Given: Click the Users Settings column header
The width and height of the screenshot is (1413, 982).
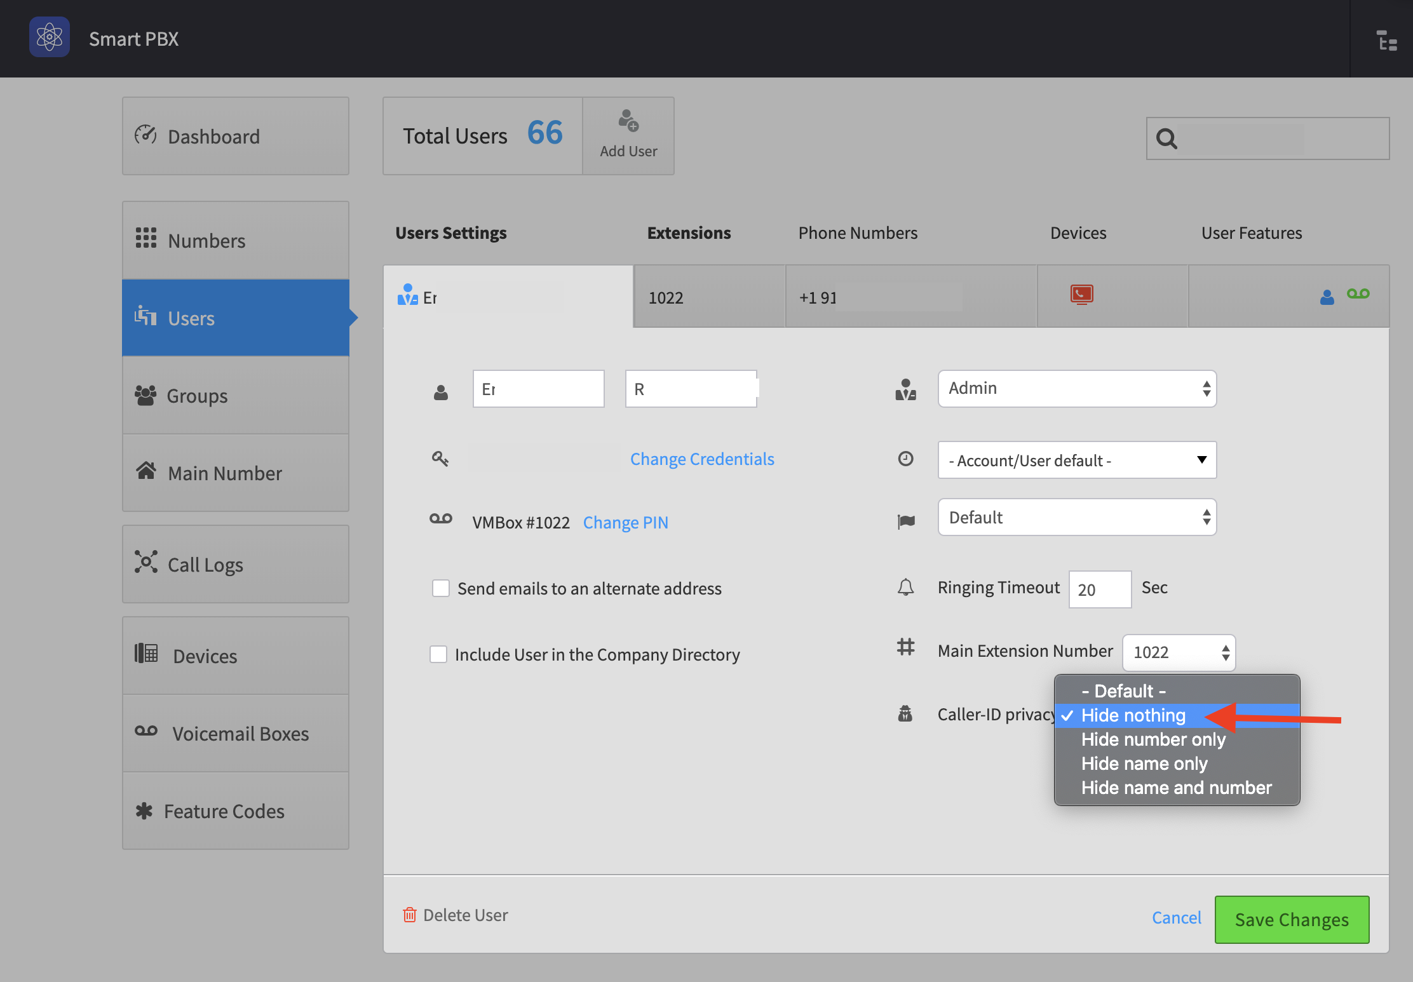Looking at the screenshot, I should pos(451,232).
